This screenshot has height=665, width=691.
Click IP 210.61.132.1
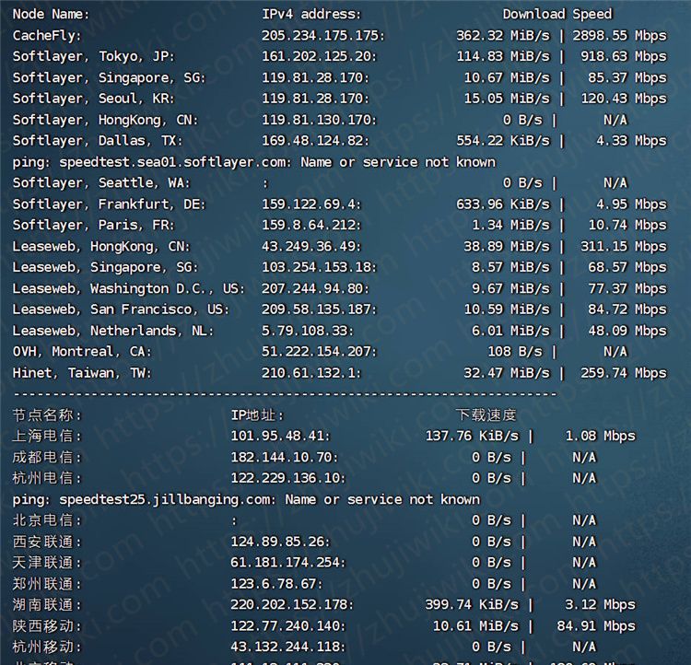click(x=311, y=373)
